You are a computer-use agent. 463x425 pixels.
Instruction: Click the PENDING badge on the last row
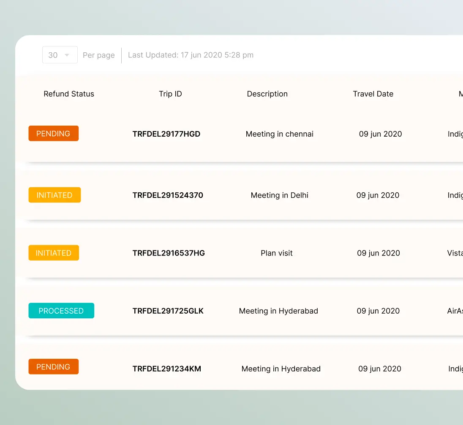coord(53,366)
